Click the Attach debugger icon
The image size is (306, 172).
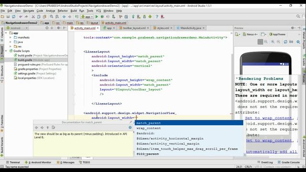(x=113, y=17)
